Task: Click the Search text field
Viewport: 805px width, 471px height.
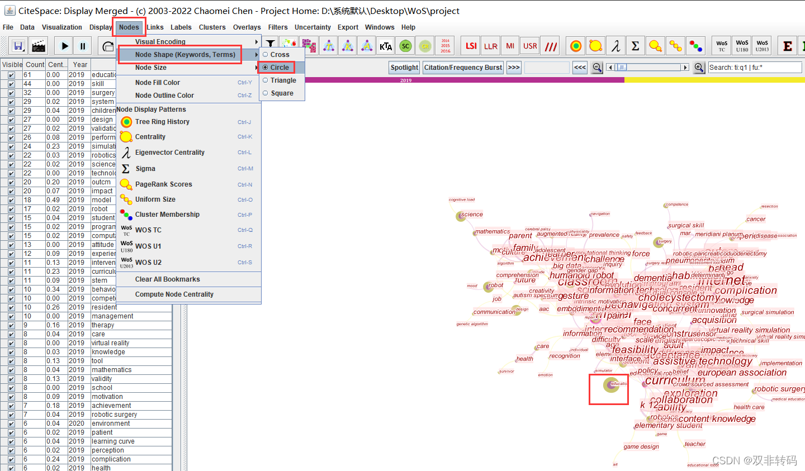Action: point(755,68)
